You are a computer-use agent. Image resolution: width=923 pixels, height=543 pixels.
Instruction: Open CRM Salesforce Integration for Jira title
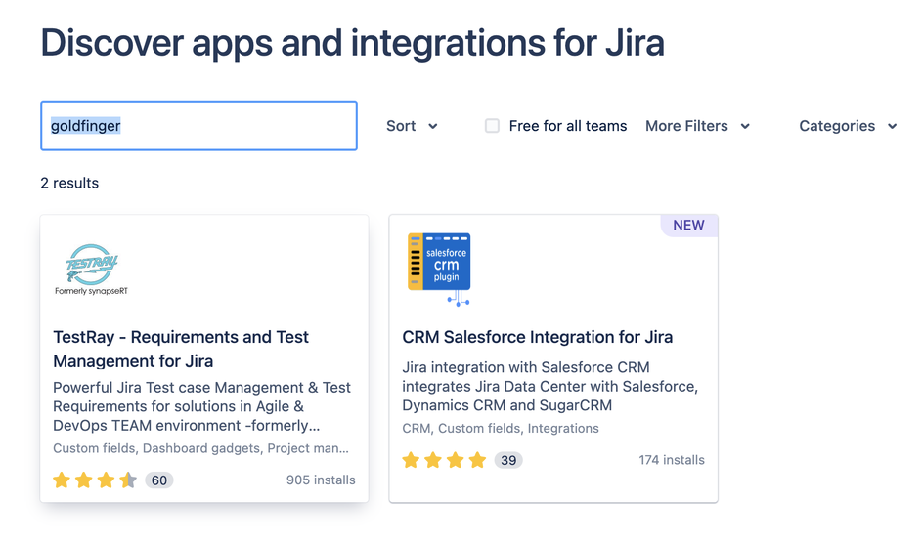[x=537, y=337]
